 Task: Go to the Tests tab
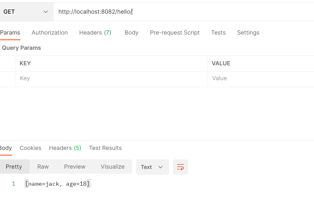click(x=218, y=33)
